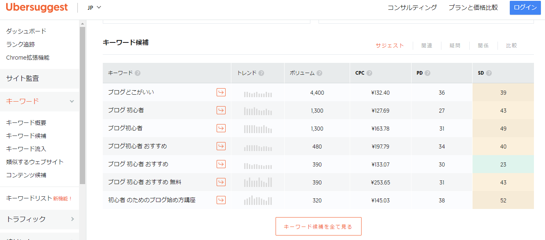Click arrow icon for 初心者 のためのブログ始め方講座
The image size is (545, 240).
(x=221, y=200)
